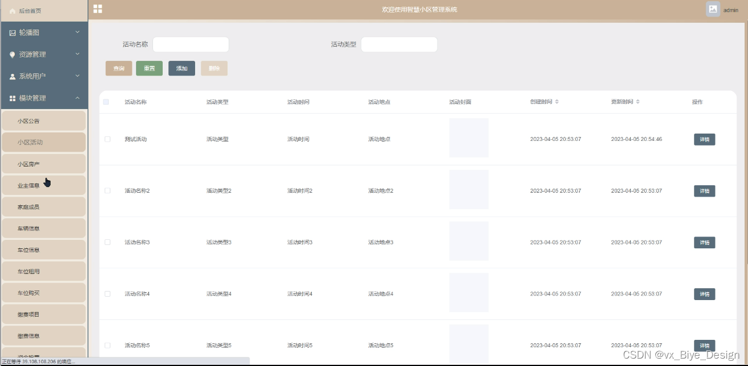Click the person icon next to 系统用户
Image resolution: width=748 pixels, height=366 pixels.
point(13,76)
